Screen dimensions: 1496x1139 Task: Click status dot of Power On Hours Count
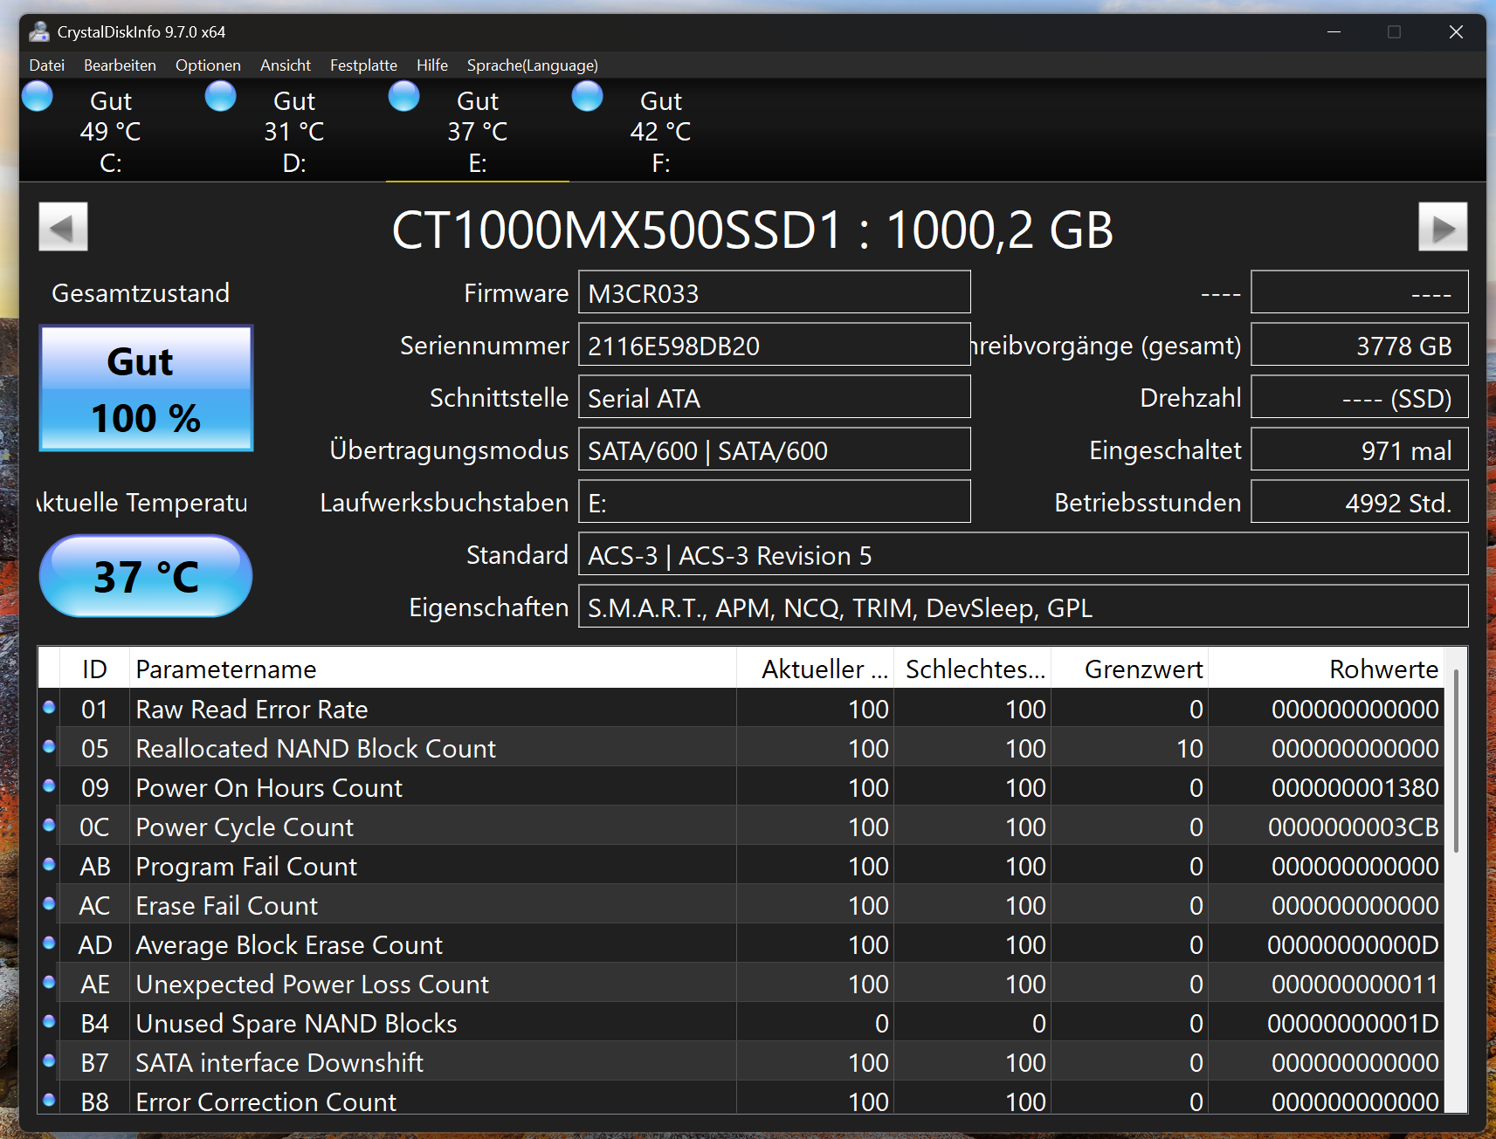[49, 786]
